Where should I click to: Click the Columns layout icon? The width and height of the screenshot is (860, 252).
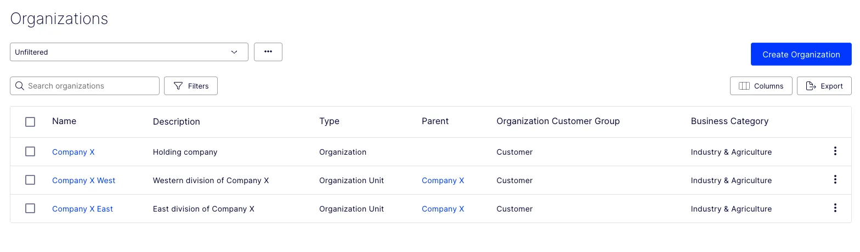click(744, 86)
